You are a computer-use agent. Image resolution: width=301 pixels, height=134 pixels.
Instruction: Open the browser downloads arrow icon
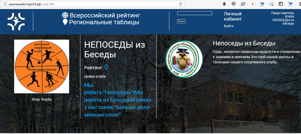tap(224, 4)
